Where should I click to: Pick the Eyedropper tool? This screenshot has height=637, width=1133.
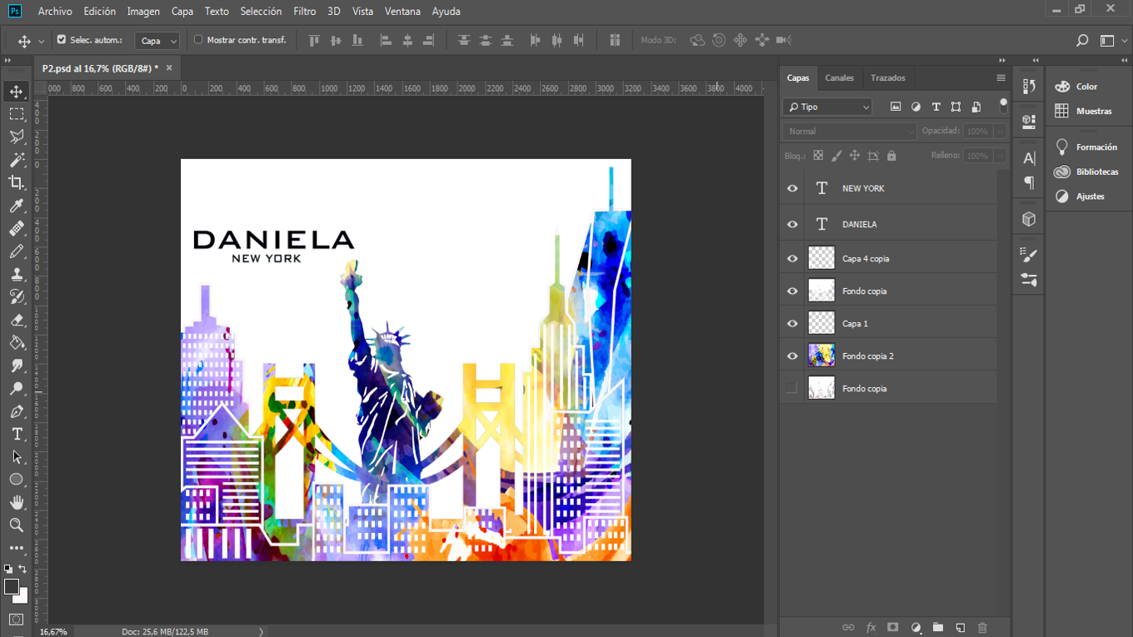pyautogui.click(x=17, y=206)
